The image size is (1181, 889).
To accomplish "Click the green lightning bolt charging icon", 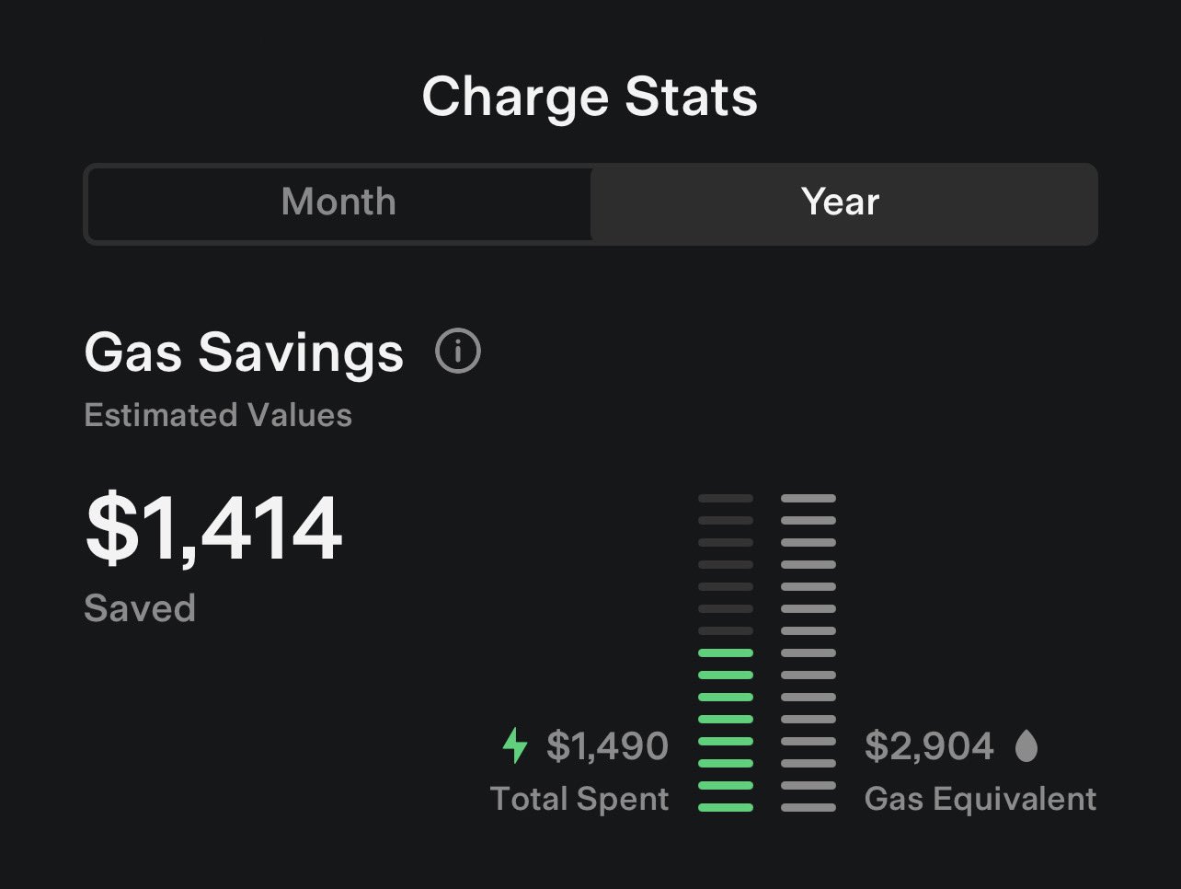I will click(516, 745).
